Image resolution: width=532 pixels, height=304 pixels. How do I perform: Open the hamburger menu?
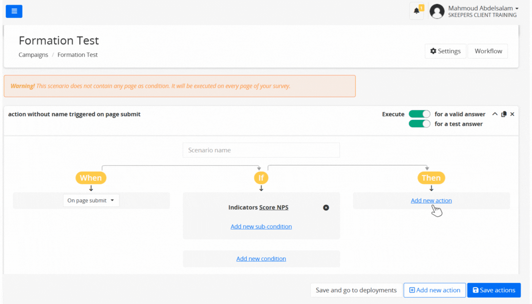[14, 11]
